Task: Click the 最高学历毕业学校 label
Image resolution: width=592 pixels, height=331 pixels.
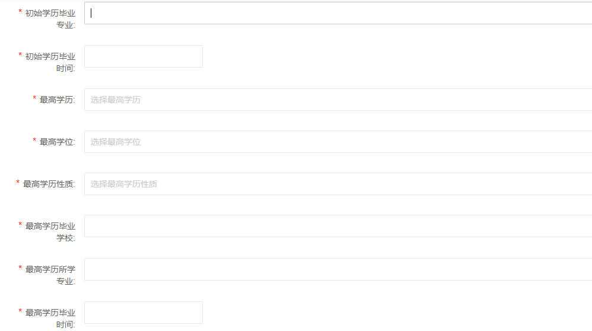Action: [50, 231]
